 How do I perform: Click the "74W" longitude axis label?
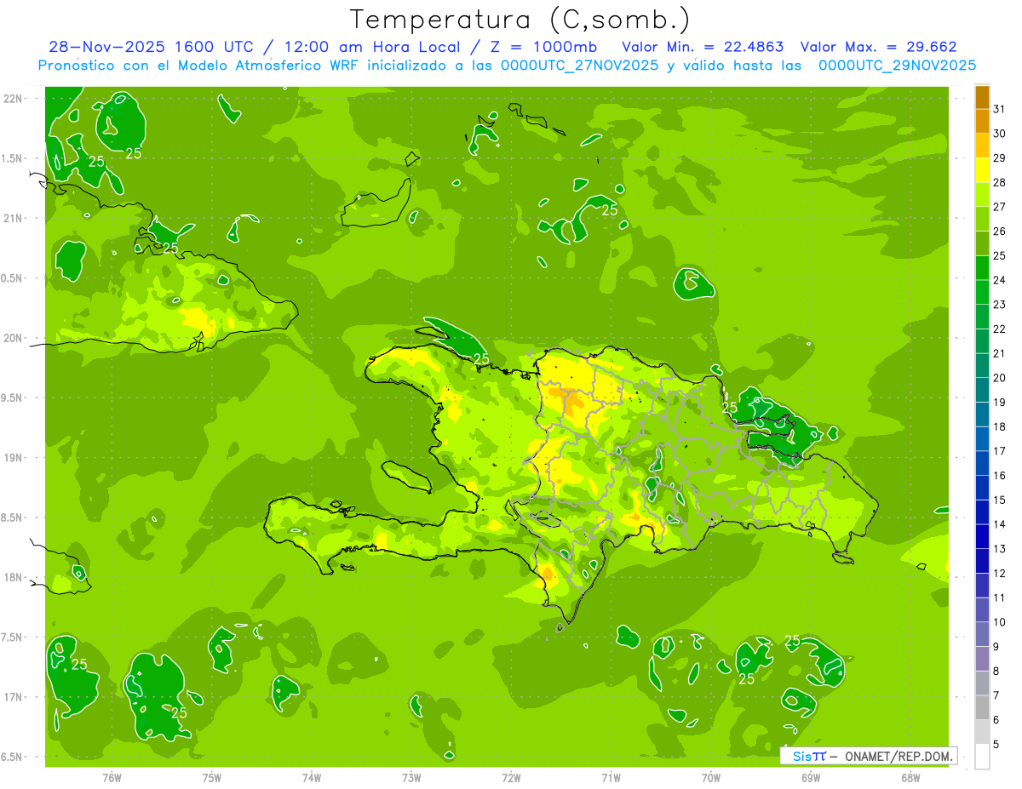pos(311,778)
